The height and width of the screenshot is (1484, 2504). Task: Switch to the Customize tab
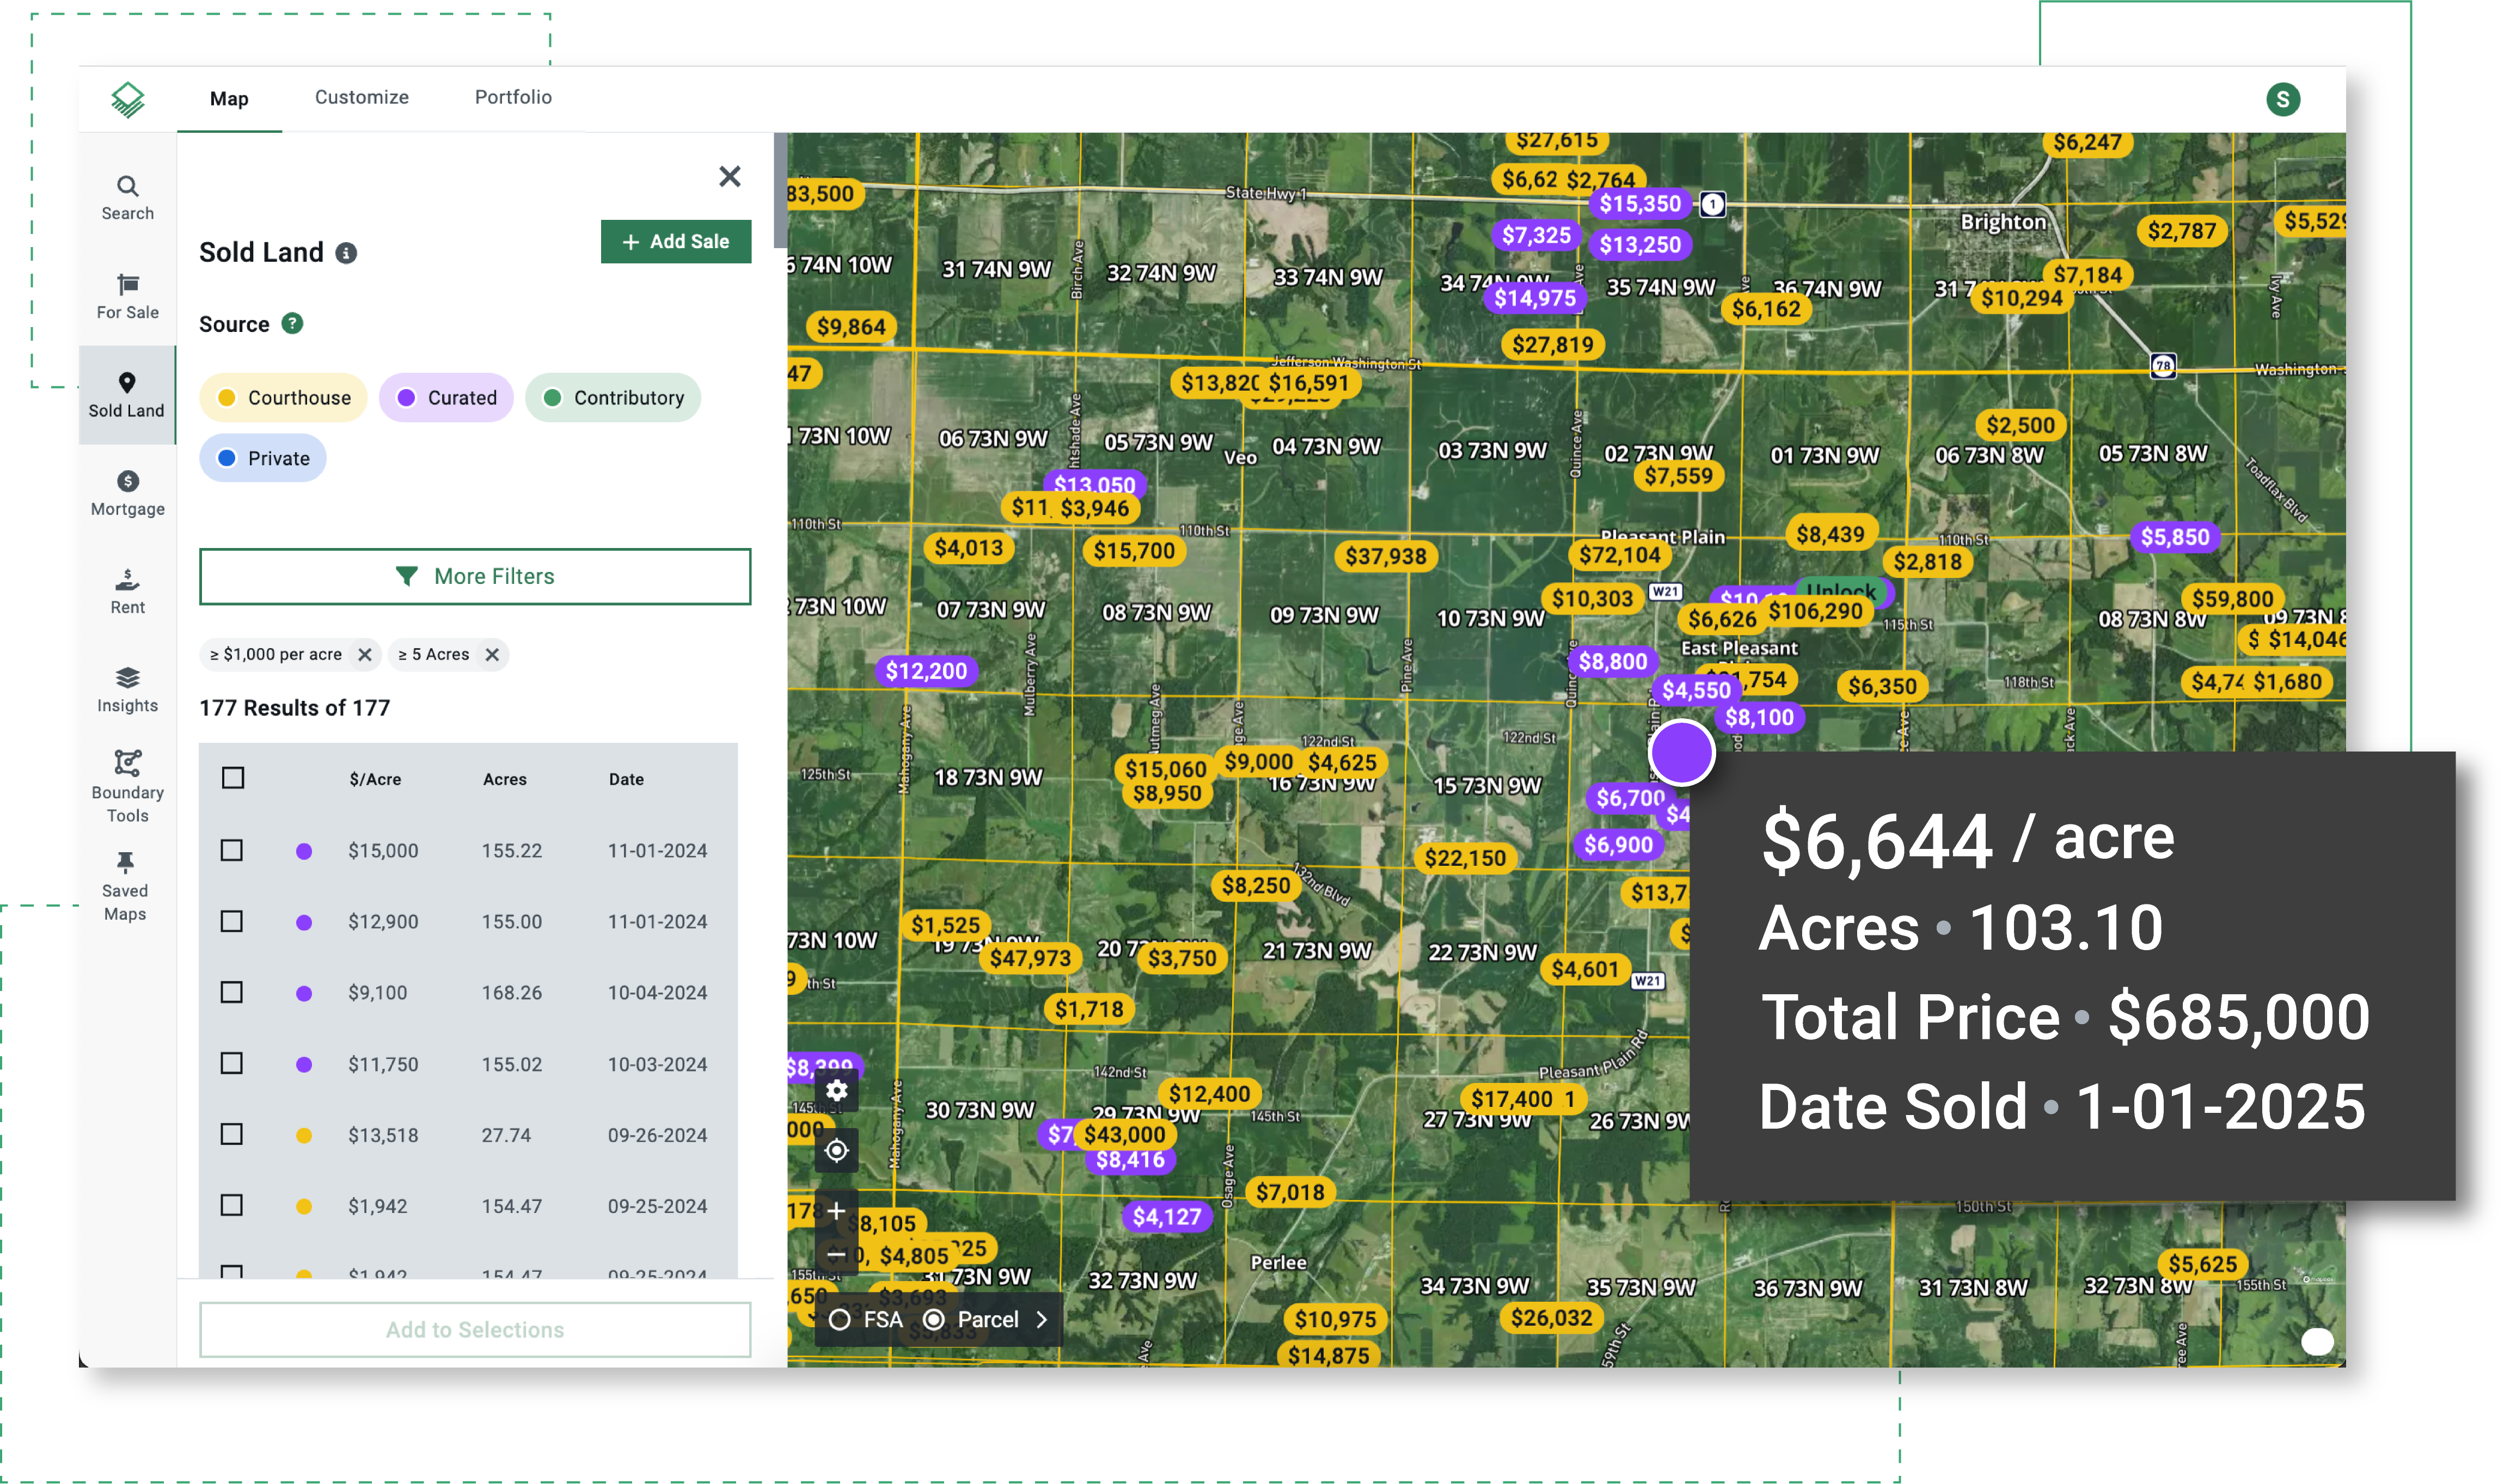pyautogui.click(x=362, y=97)
